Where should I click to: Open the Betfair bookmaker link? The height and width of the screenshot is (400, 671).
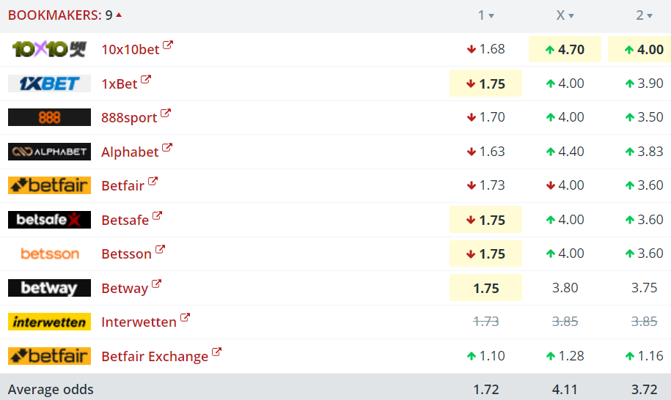tap(122, 185)
